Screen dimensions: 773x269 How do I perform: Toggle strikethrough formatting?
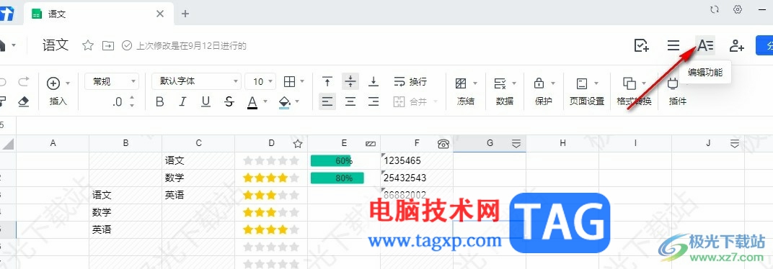[229, 102]
